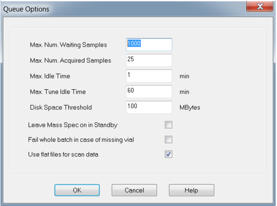Select the Max. Tune Idle Time field
The height and width of the screenshot is (206, 277).
click(x=148, y=92)
